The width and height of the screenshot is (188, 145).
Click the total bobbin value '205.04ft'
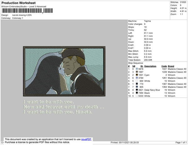[148, 60]
